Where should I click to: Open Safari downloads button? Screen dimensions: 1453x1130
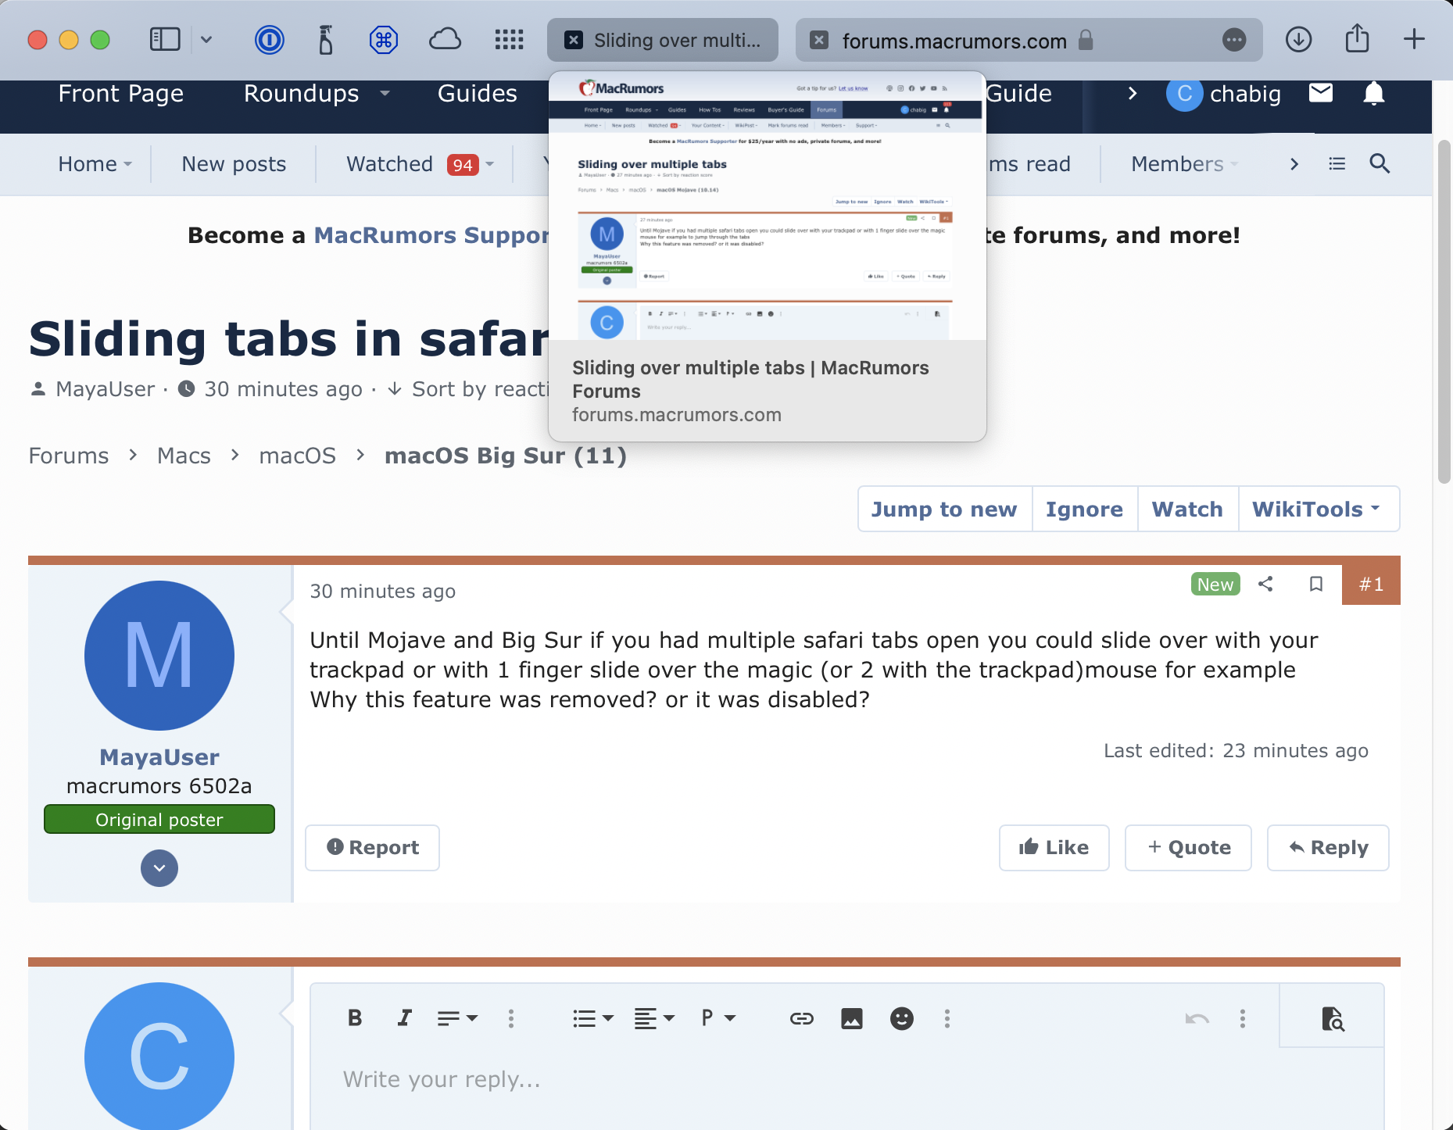[x=1299, y=39]
